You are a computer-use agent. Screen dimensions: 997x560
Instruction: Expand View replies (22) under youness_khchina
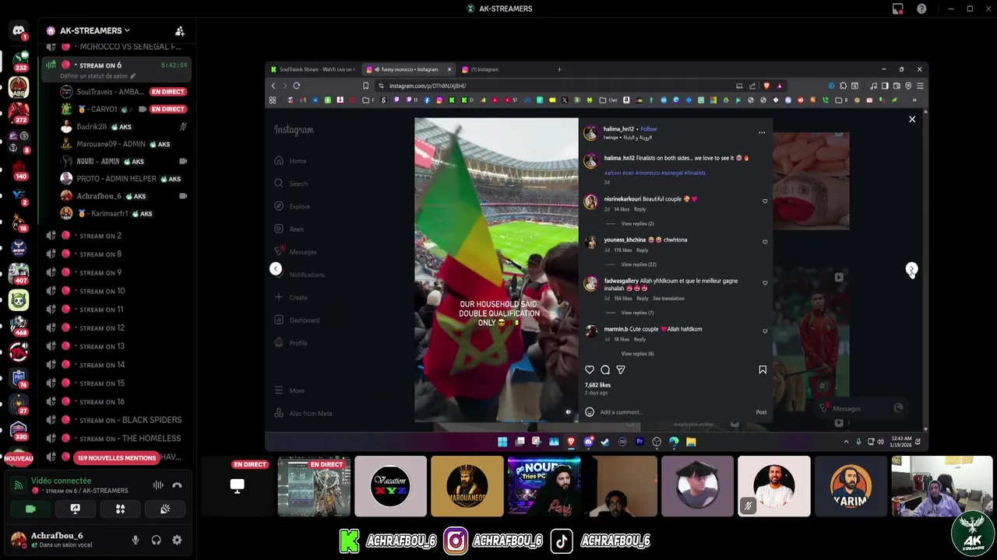[639, 264]
